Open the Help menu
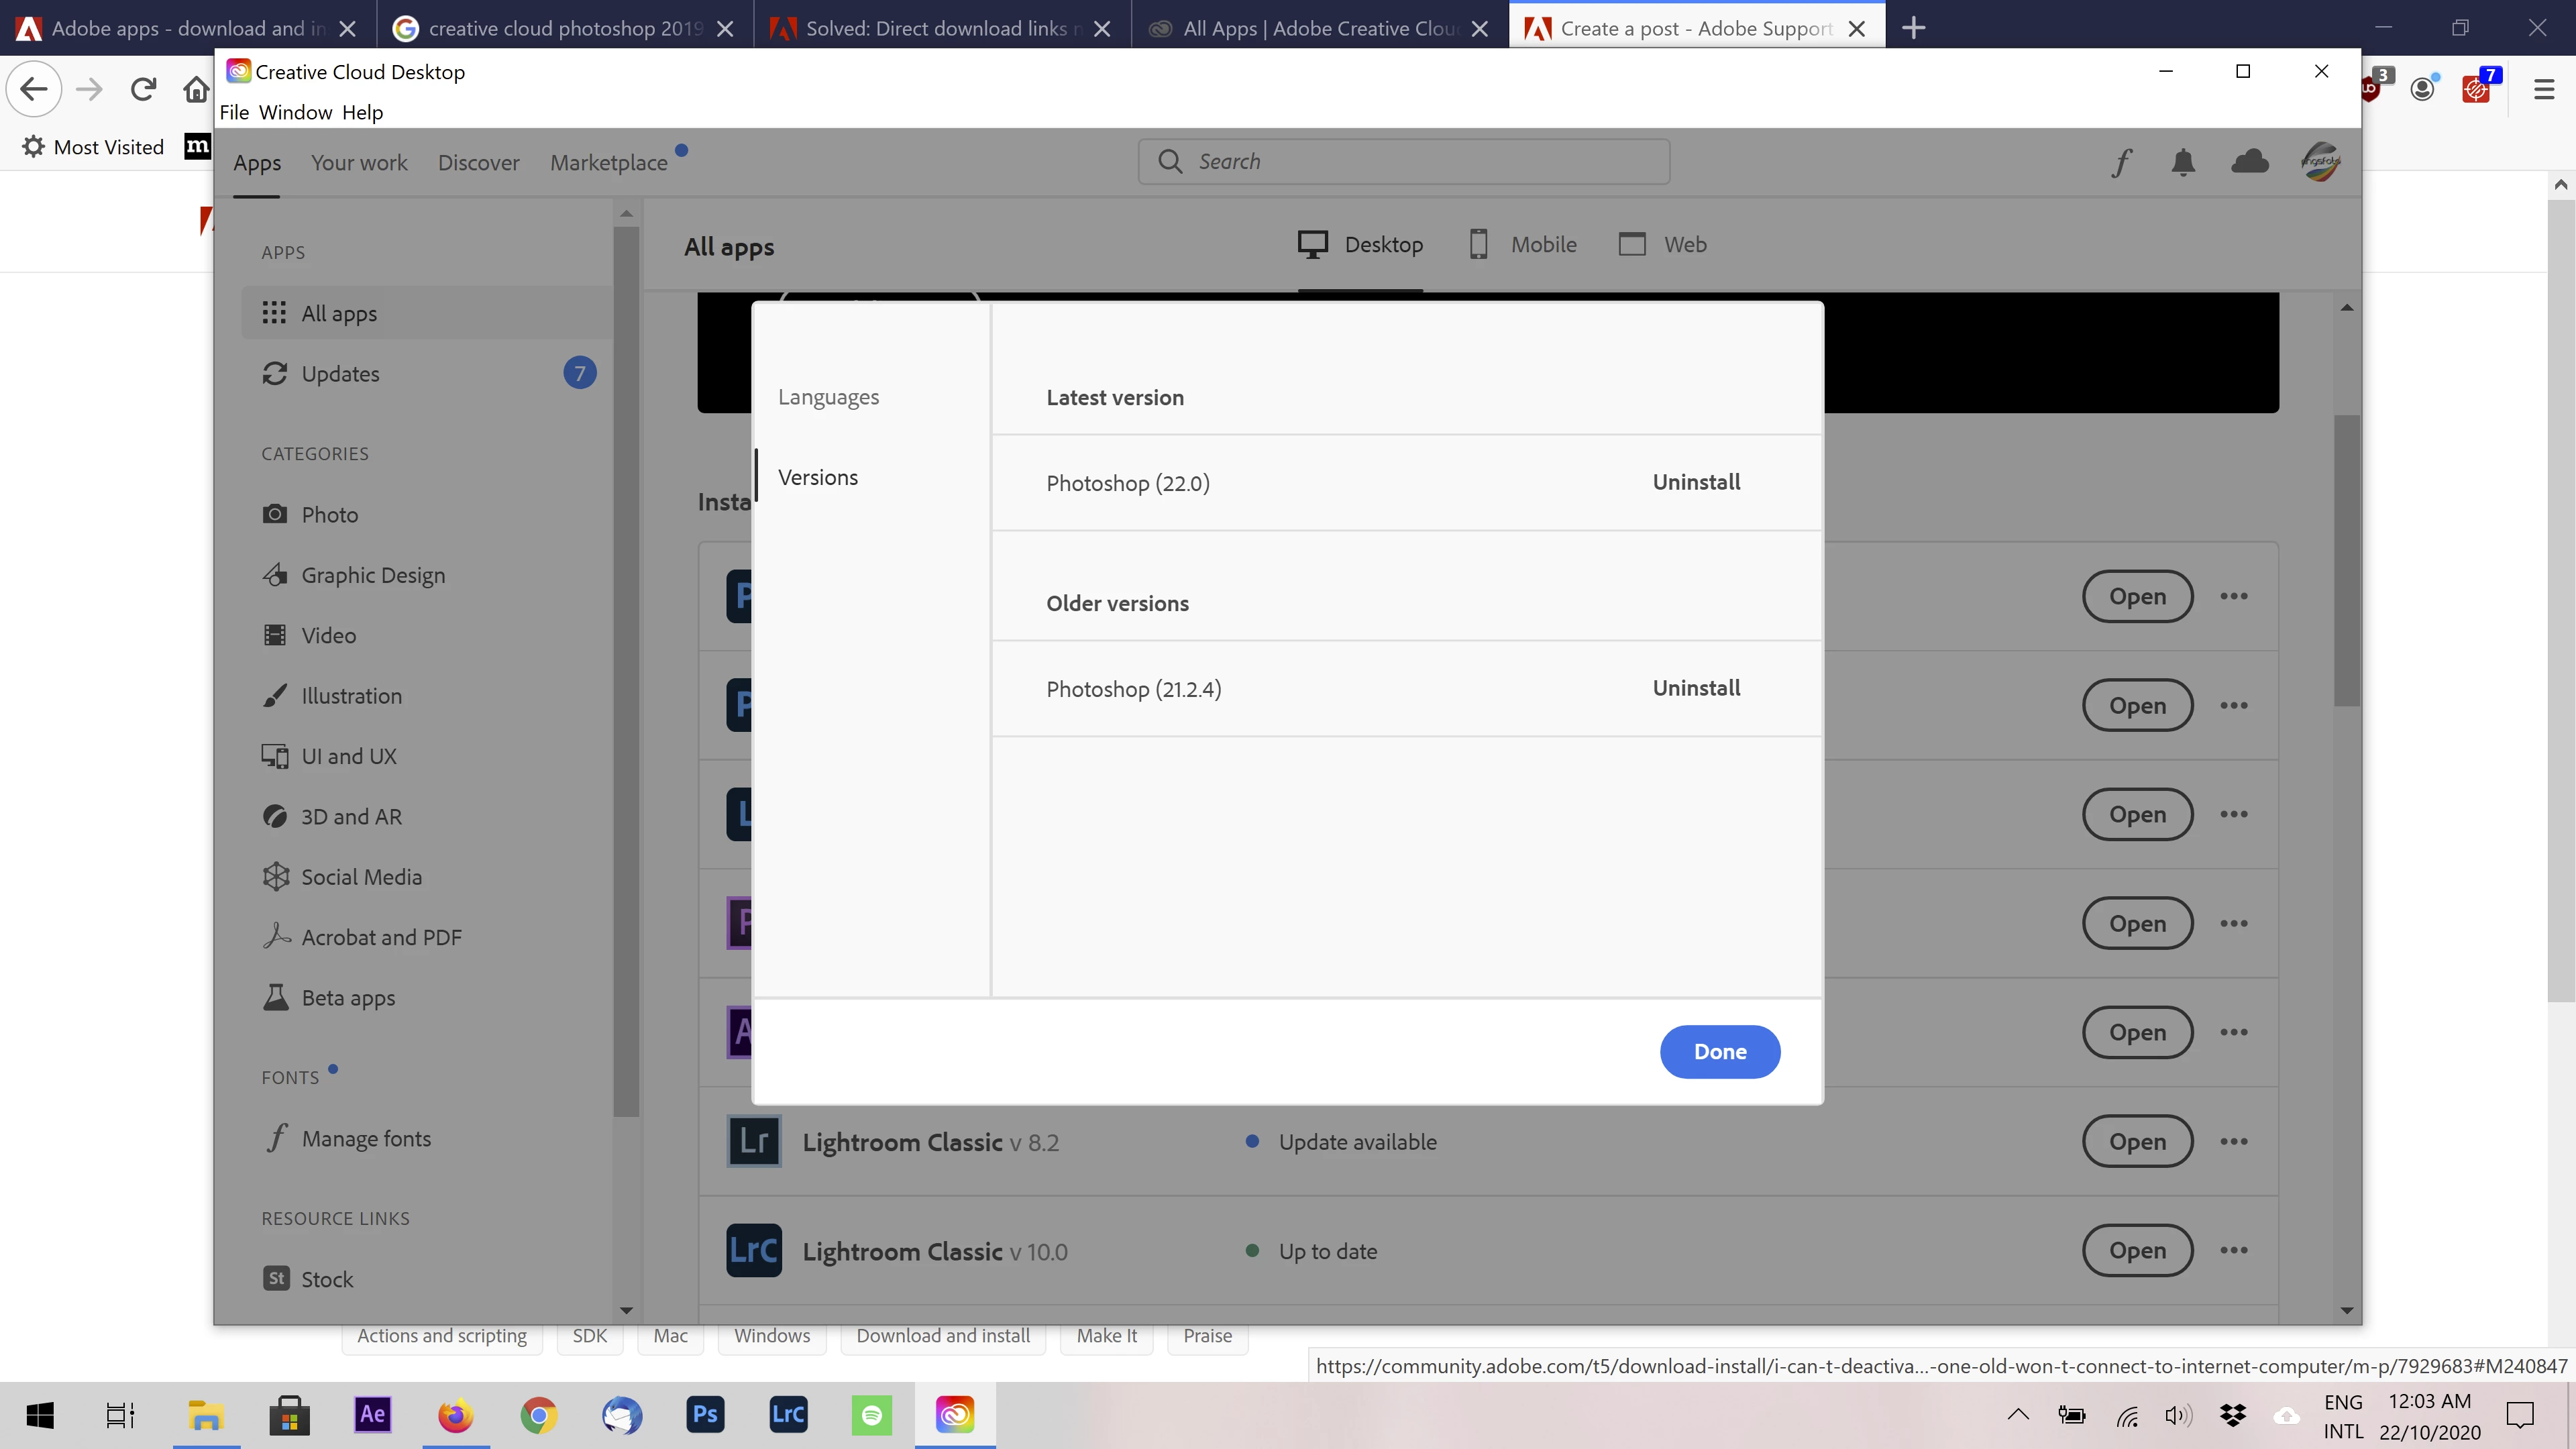This screenshot has width=2576, height=1449. coord(362,112)
